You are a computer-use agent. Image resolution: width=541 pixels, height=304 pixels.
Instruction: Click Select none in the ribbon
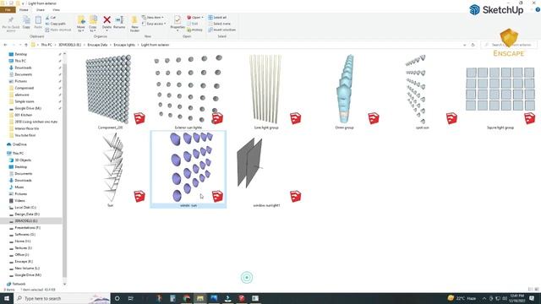coord(219,24)
